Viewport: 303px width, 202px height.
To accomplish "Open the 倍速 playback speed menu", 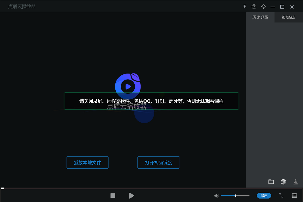I will (264, 196).
